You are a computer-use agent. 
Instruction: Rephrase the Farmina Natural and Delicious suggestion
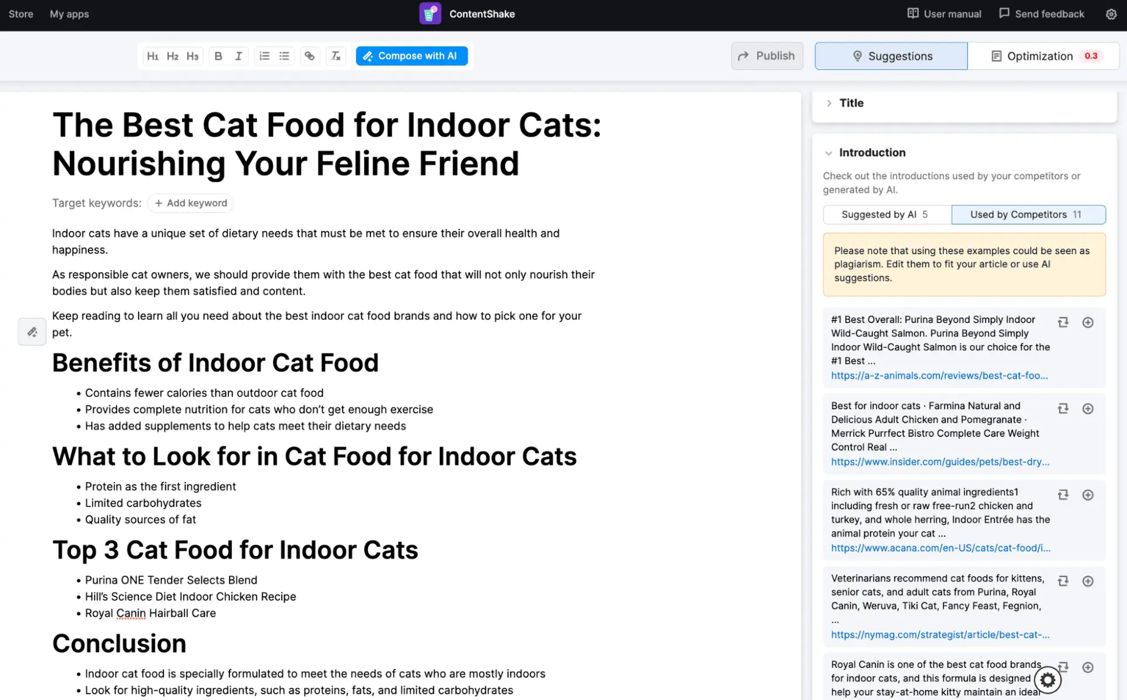(1063, 408)
